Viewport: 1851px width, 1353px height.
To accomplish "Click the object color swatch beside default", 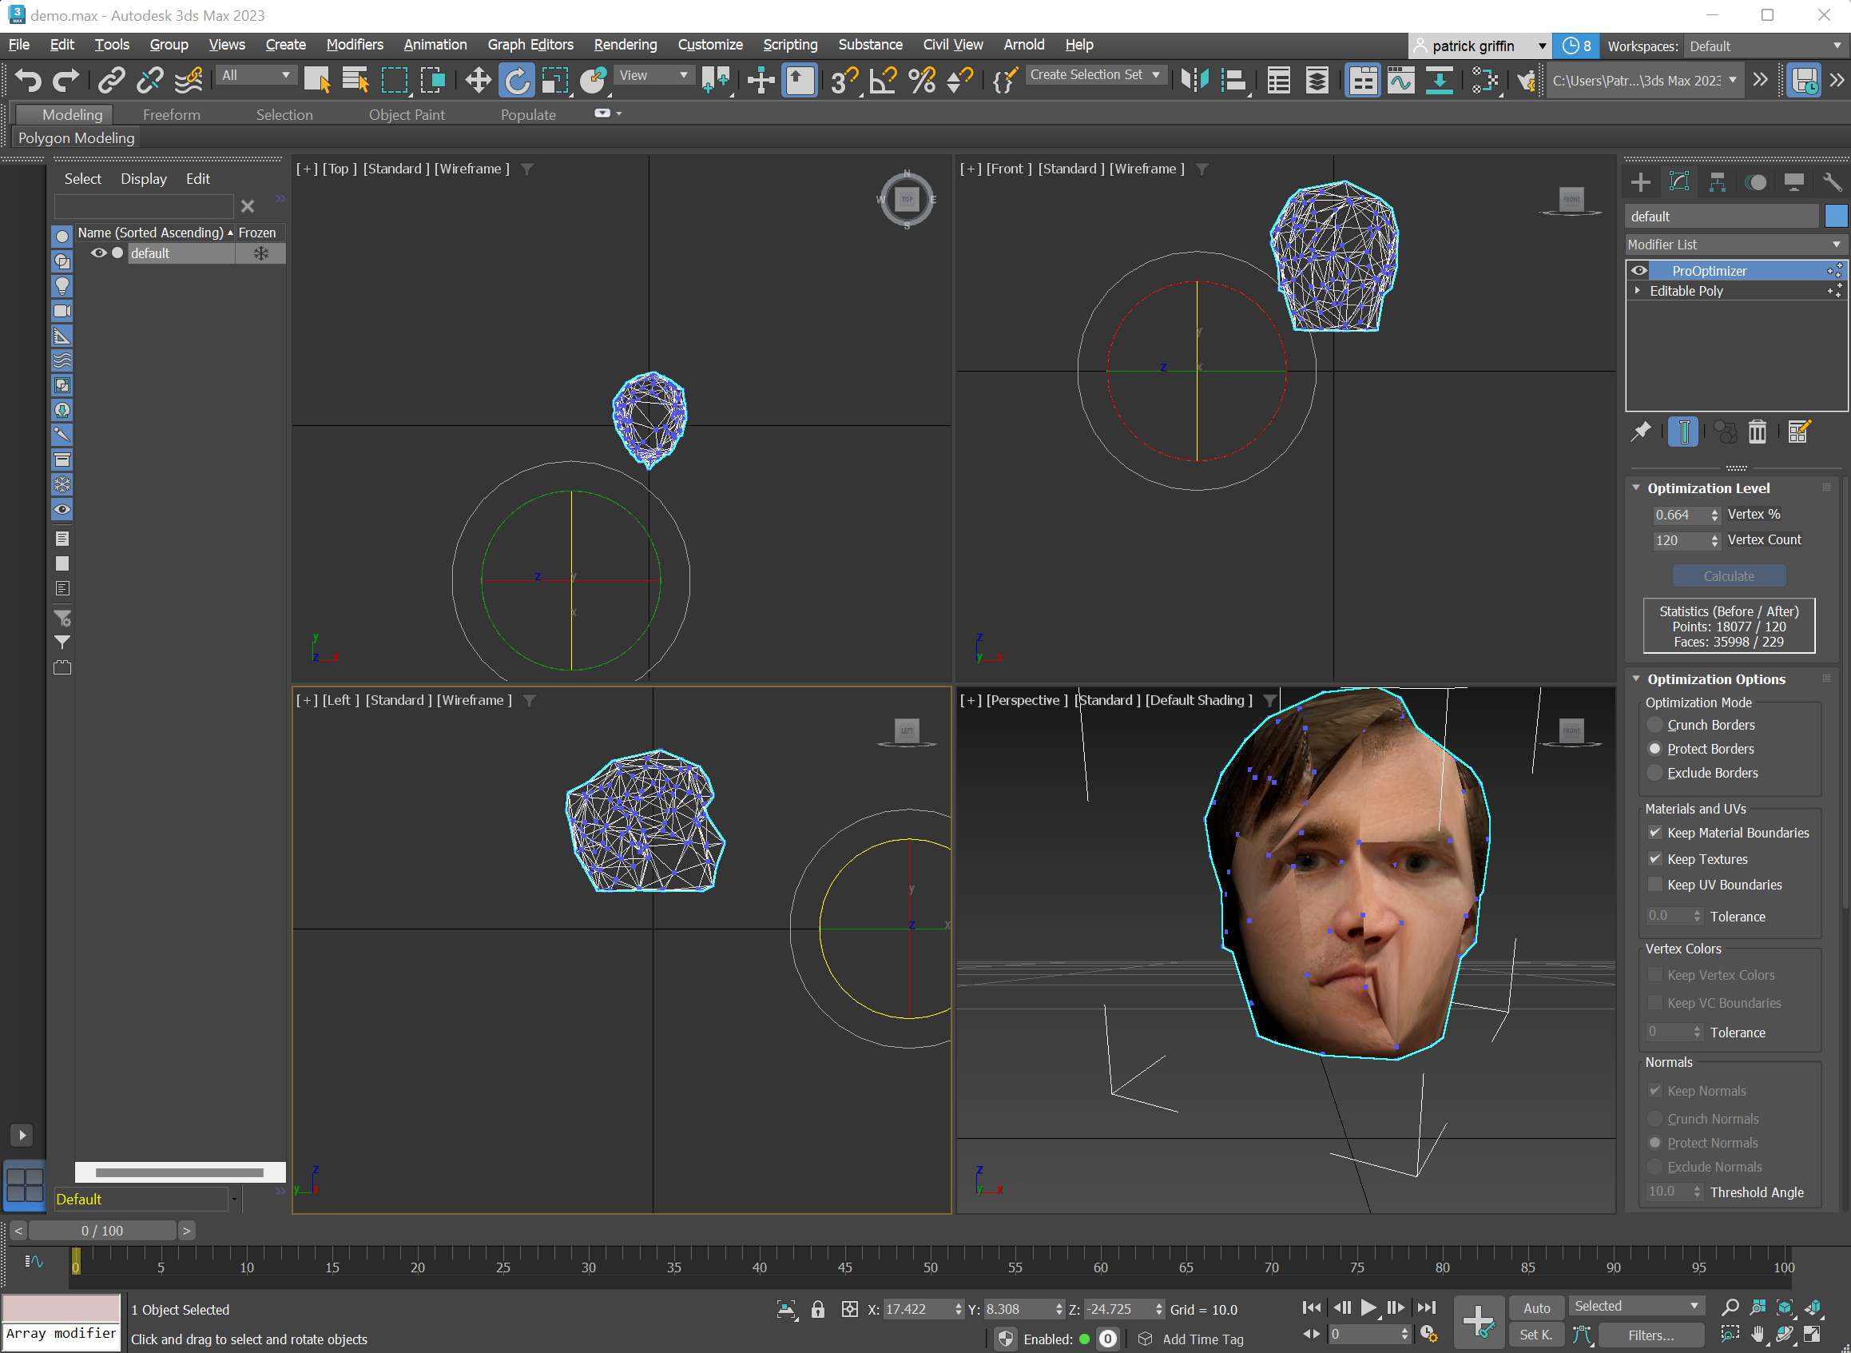I will coord(1837,216).
